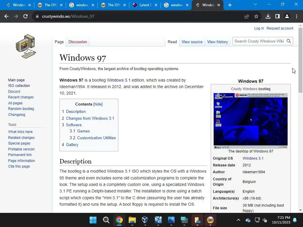Open the VirtualBox cube taskbar icon
This screenshot has height=227, width=303.
145,220
